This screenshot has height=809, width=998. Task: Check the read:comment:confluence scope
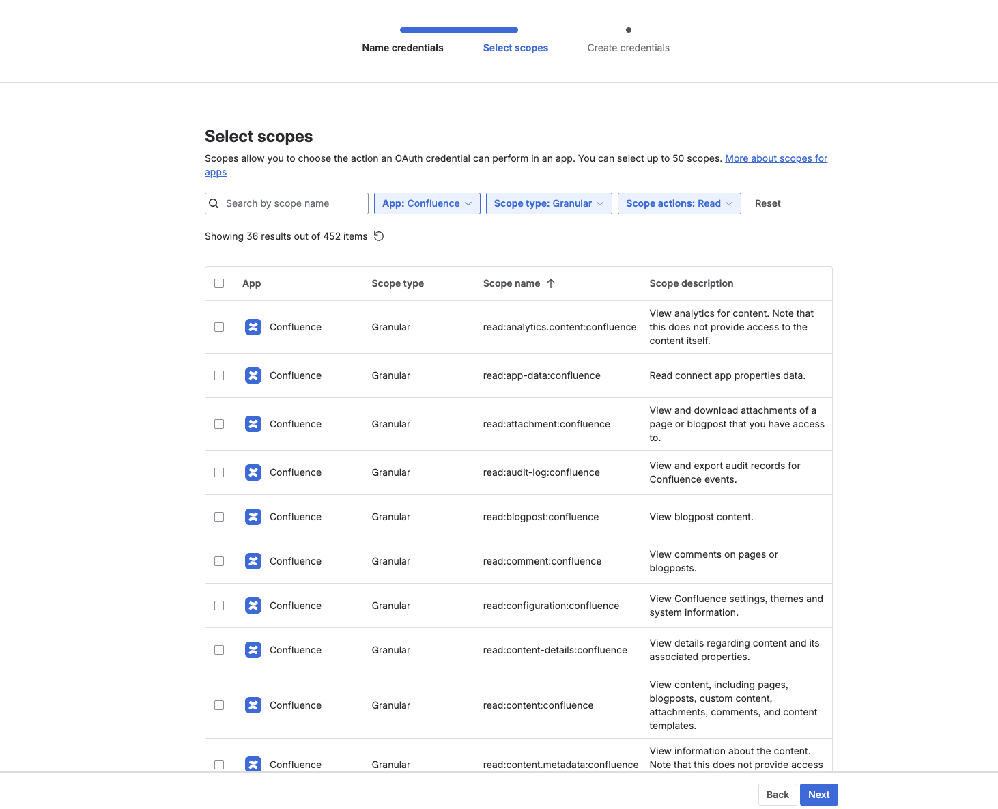(219, 561)
